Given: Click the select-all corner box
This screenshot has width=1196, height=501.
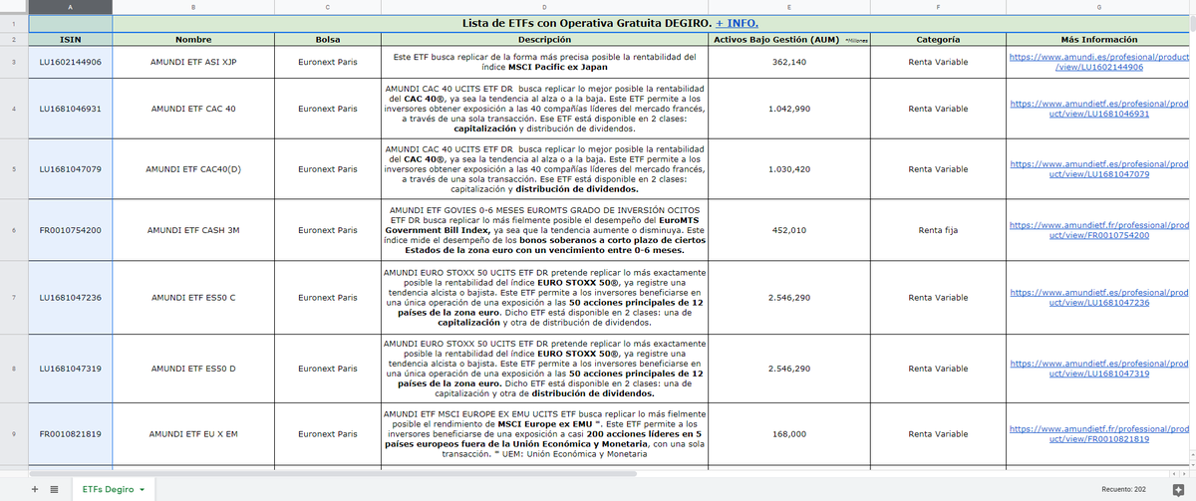Looking at the screenshot, I should click(14, 7).
